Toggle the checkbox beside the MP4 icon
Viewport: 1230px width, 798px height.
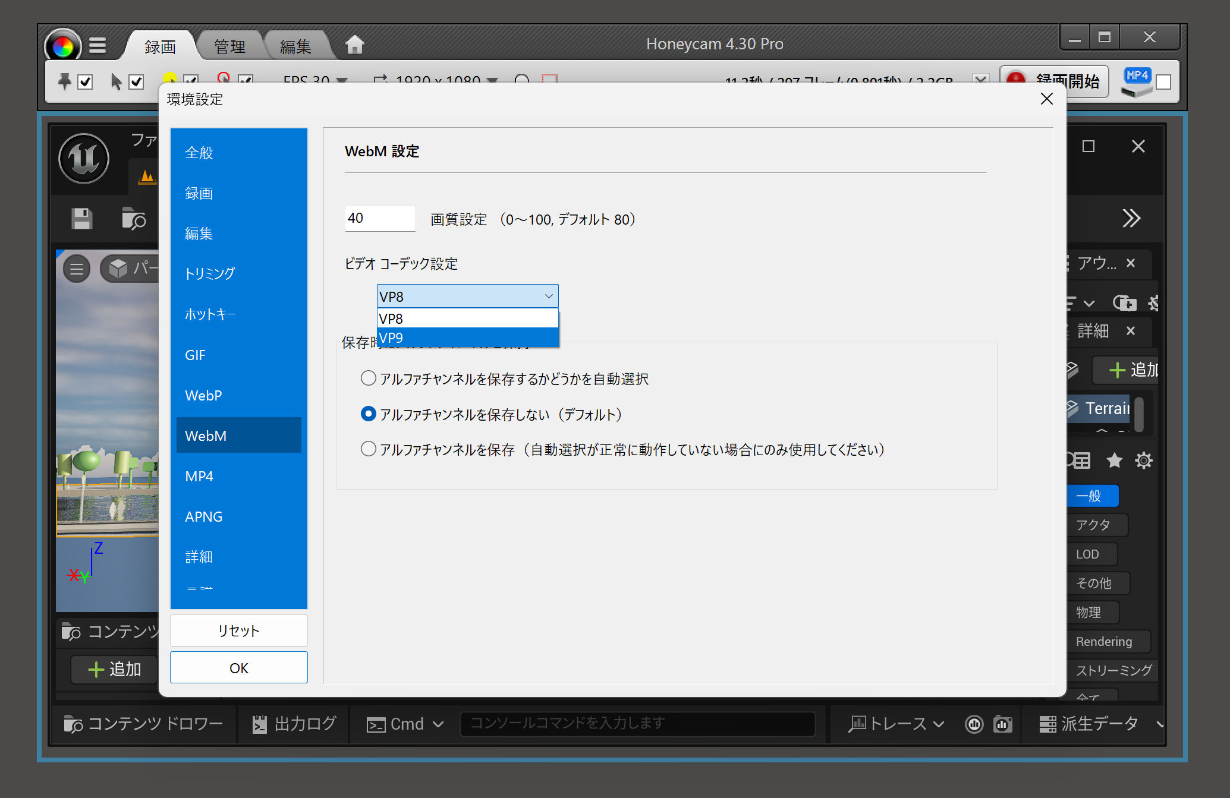click(1163, 82)
